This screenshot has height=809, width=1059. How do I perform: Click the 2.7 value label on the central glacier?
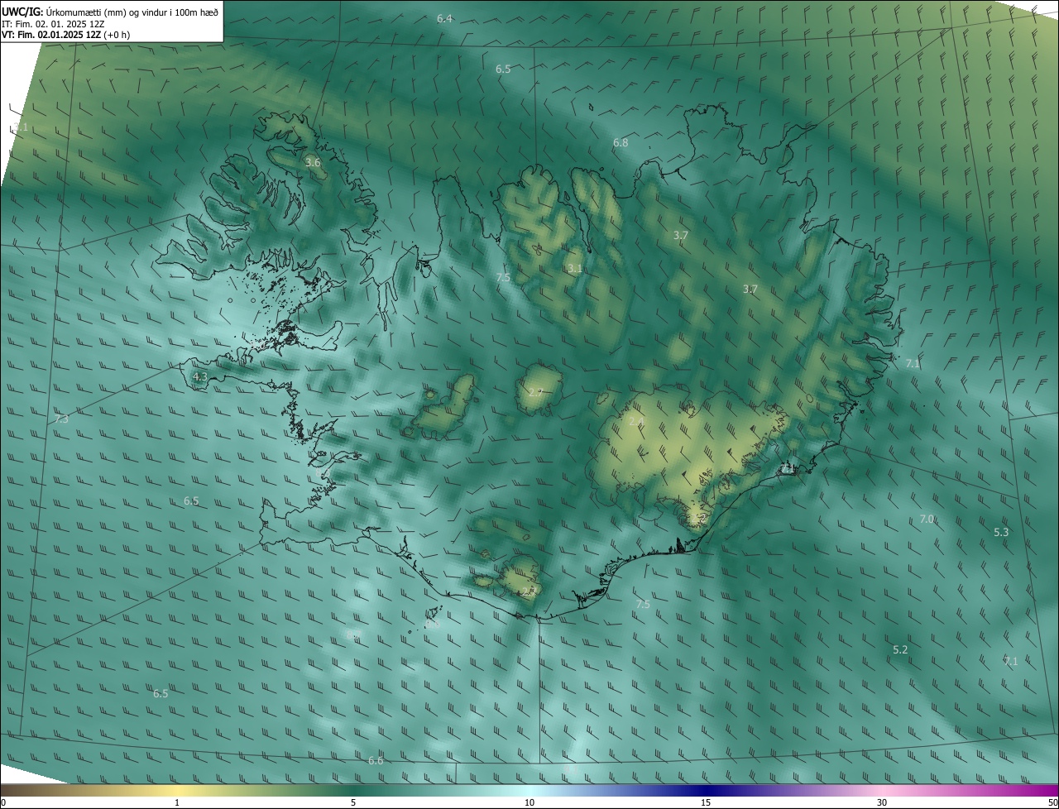coord(535,392)
